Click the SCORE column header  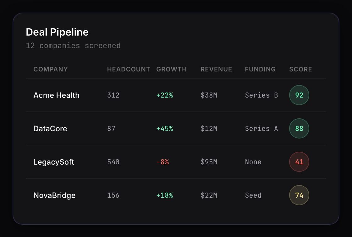(300, 69)
